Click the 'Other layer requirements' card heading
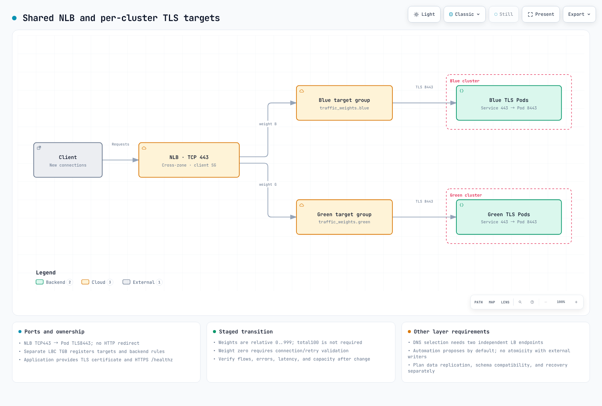This screenshot has width=602, height=406. click(x=451, y=332)
